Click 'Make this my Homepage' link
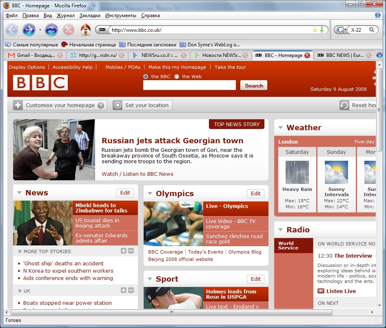Viewport: 386px width, 328px height. [x=177, y=67]
